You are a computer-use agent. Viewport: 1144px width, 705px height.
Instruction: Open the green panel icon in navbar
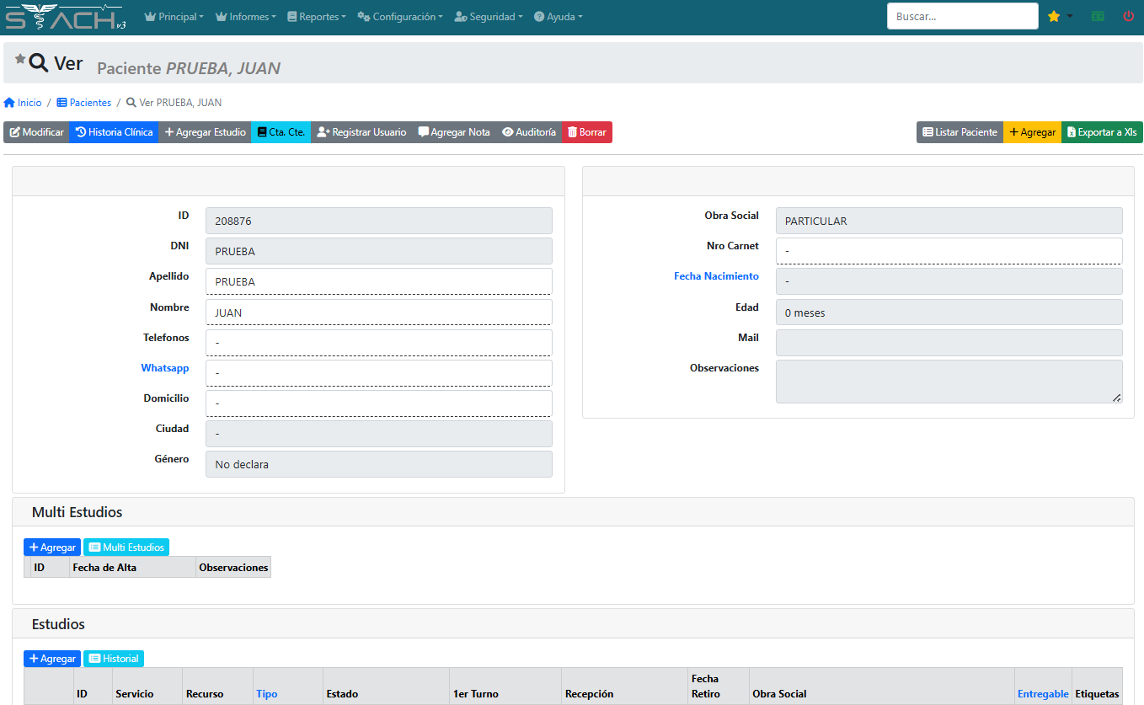click(x=1098, y=17)
